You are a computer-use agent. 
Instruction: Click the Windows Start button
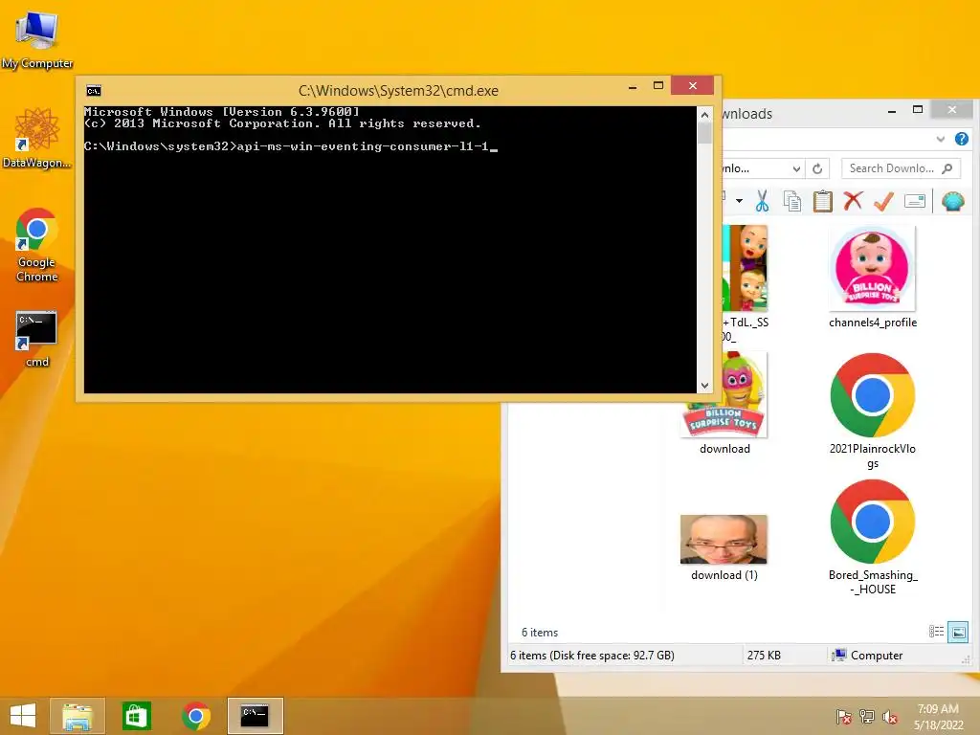(23, 716)
